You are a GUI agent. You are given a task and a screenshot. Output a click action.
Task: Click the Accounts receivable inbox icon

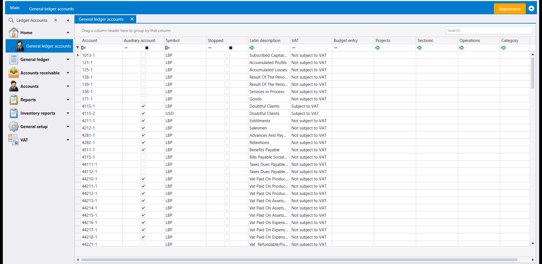14,73
